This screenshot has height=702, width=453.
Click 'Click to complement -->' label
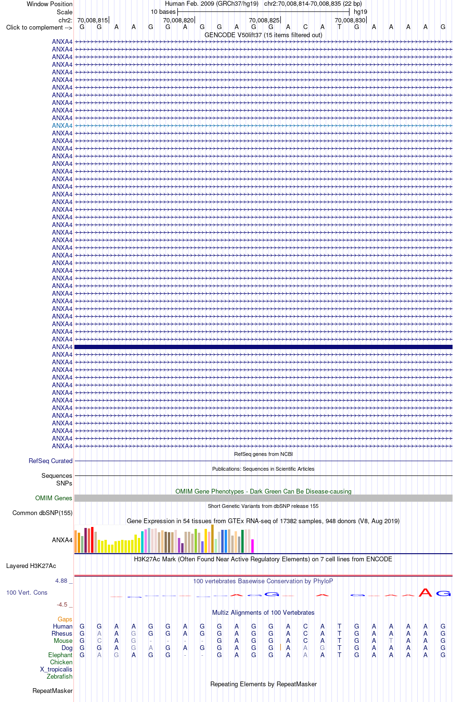pos(39,27)
